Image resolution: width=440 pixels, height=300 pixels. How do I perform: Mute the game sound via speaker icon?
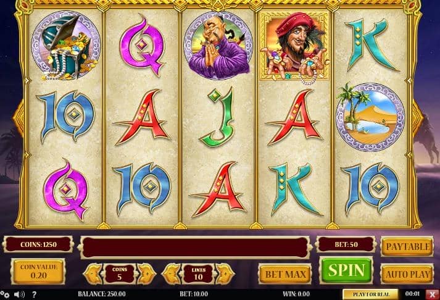(x=19, y=294)
